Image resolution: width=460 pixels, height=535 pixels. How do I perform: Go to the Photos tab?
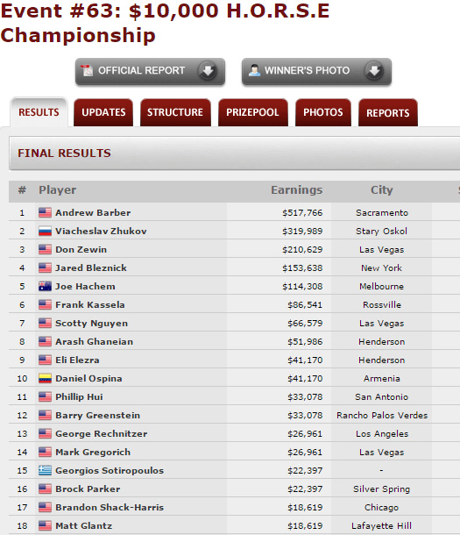pos(323,112)
